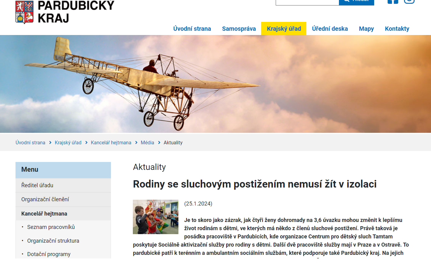Image resolution: width=431 pixels, height=267 pixels.
Task: Click the Úvodní strana breadcrumb link
Action: [30, 142]
